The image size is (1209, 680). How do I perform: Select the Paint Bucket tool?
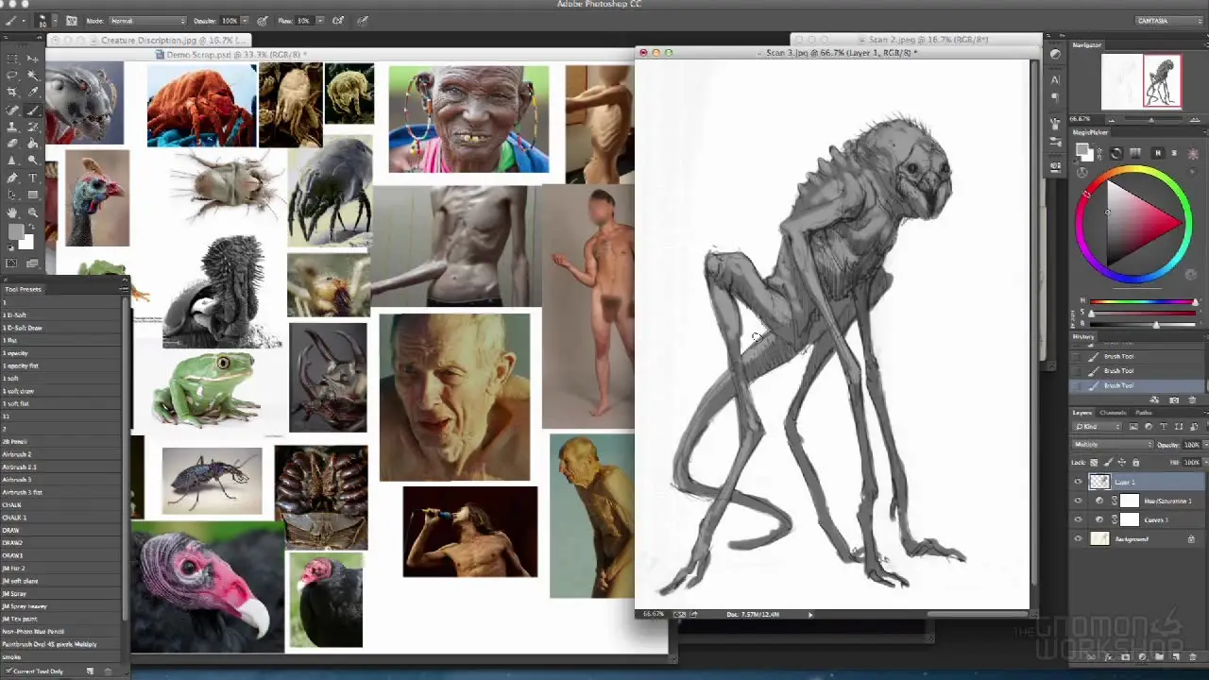coord(32,144)
